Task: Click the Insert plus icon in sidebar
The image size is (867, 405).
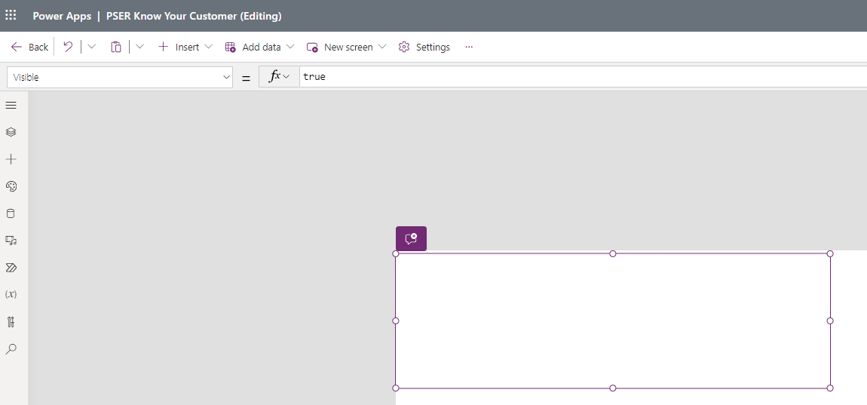Action: (11, 159)
